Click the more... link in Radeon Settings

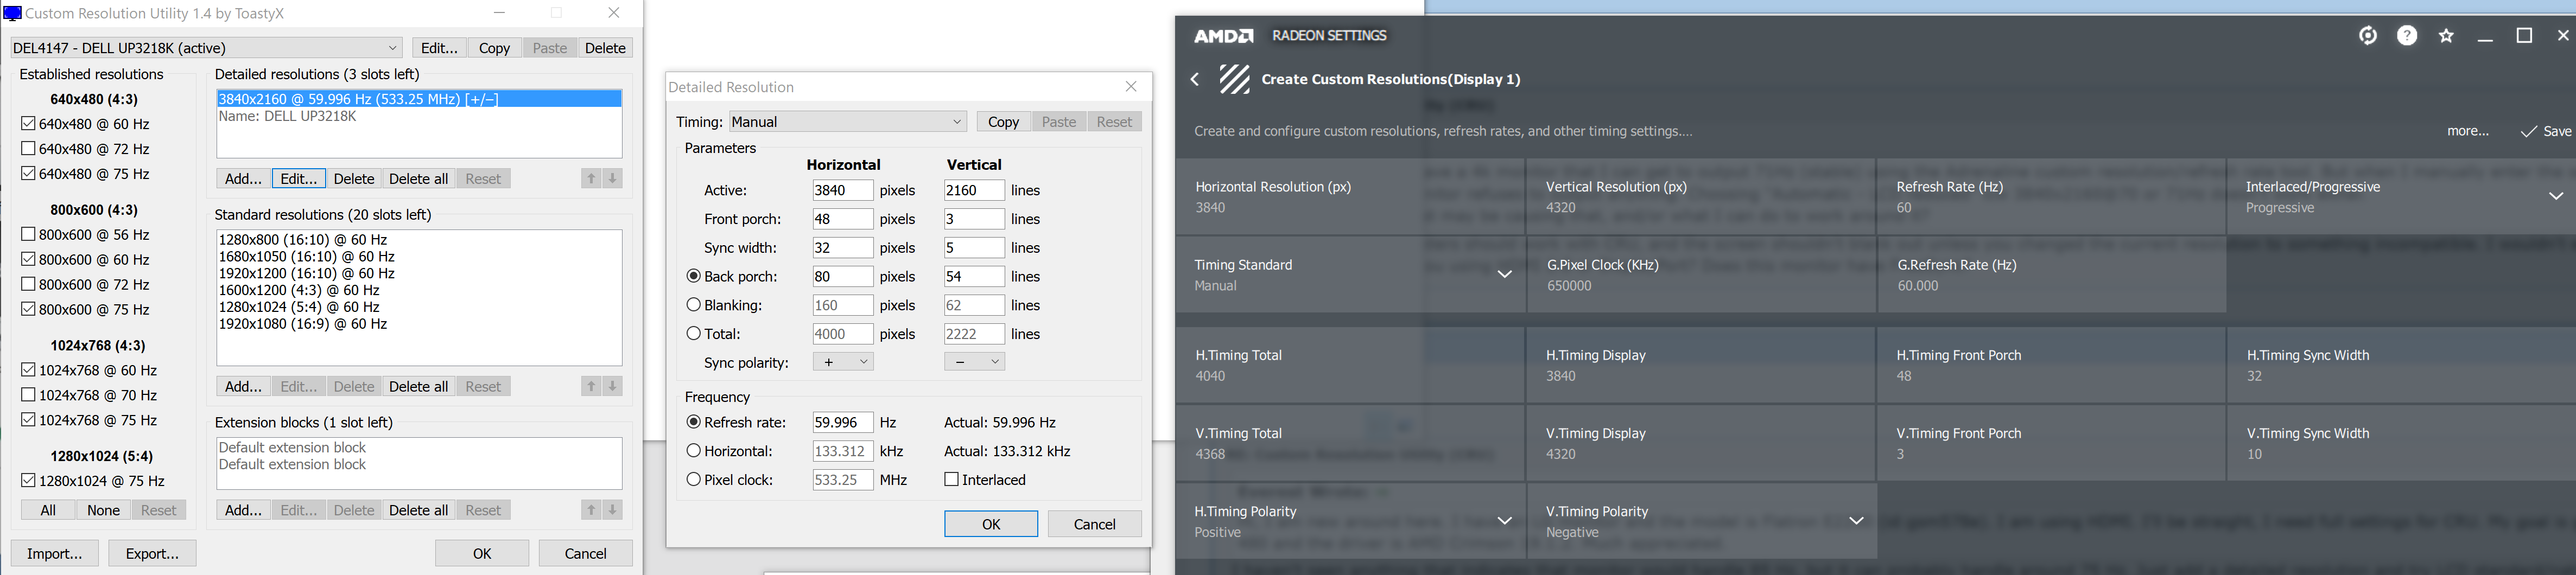pyautogui.click(x=2468, y=131)
